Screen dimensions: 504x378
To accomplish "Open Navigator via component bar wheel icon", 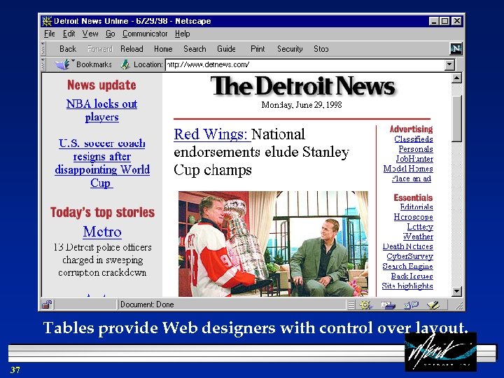I will [365, 304].
